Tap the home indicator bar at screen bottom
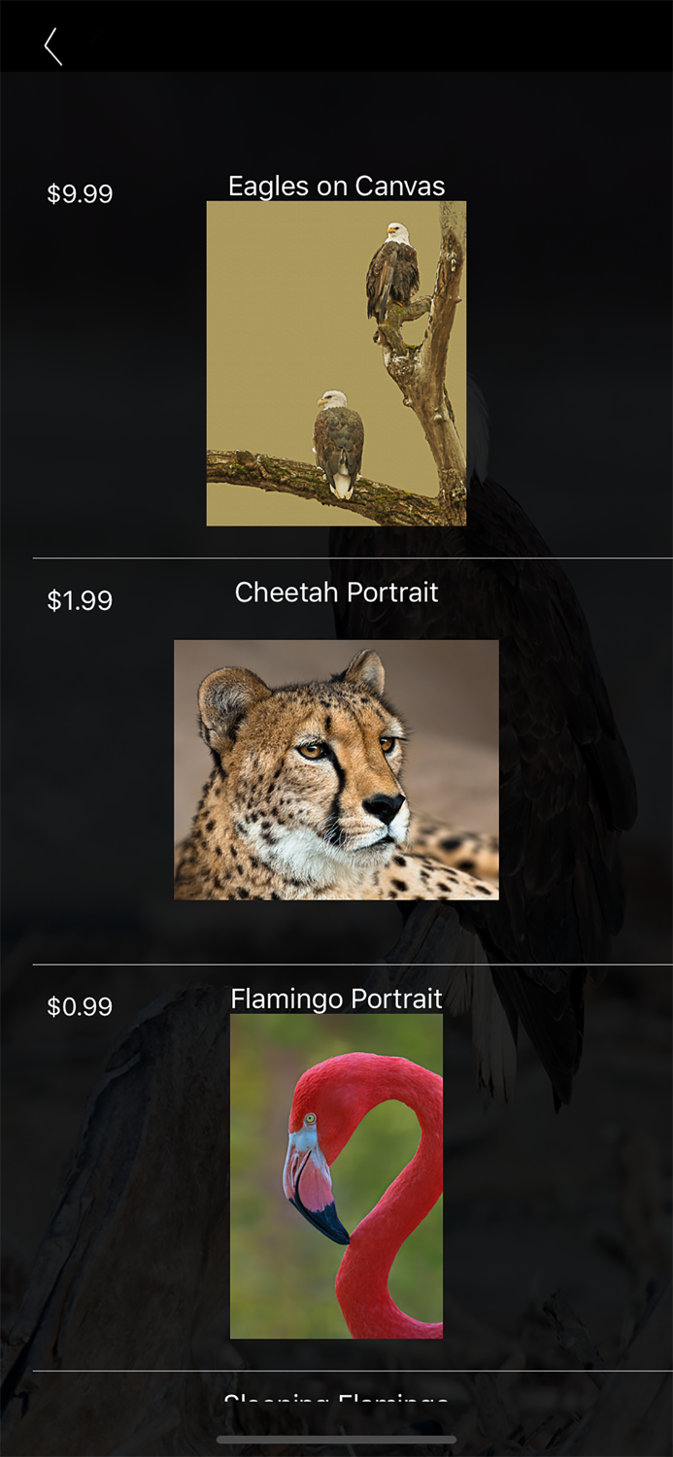The height and width of the screenshot is (1457, 673). tap(336, 1440)
